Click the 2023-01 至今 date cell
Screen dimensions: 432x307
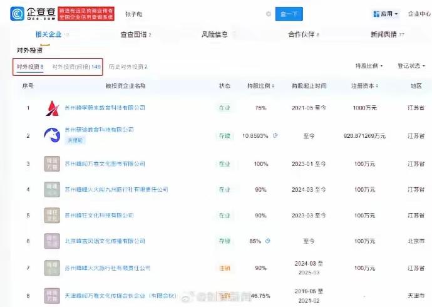pyautogui.click(x=309, y=164)
